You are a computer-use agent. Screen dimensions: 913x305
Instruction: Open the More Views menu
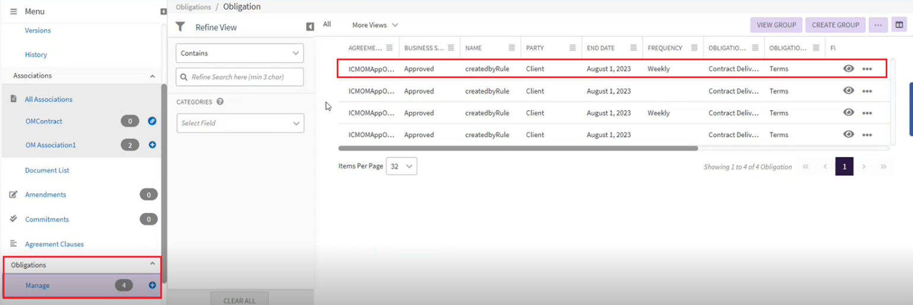coord(374,25)
